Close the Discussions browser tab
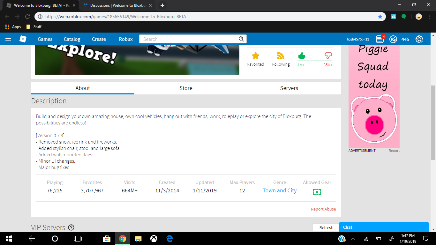The height and width of the screenshot is (245, 436). click(150, 5)
